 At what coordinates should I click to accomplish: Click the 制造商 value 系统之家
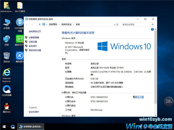tap(95, 64)
